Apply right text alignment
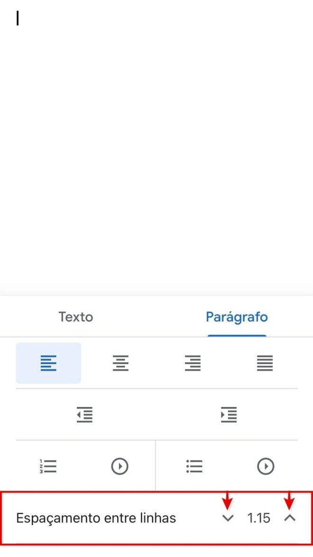 click(x=193, y=363)
